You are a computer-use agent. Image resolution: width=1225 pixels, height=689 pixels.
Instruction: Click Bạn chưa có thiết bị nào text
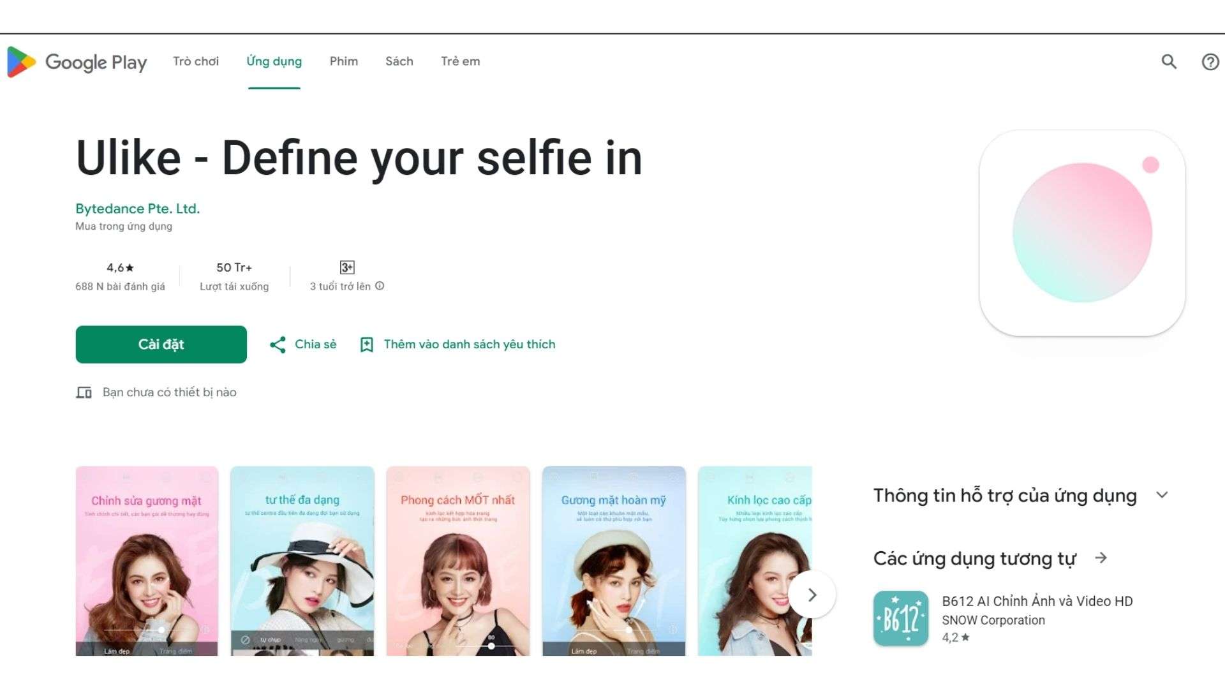point(170,392)
